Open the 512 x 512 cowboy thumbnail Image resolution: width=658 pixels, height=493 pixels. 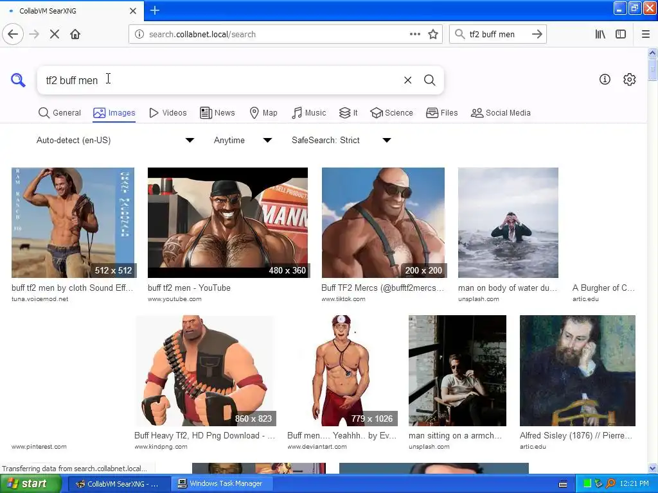73,223
